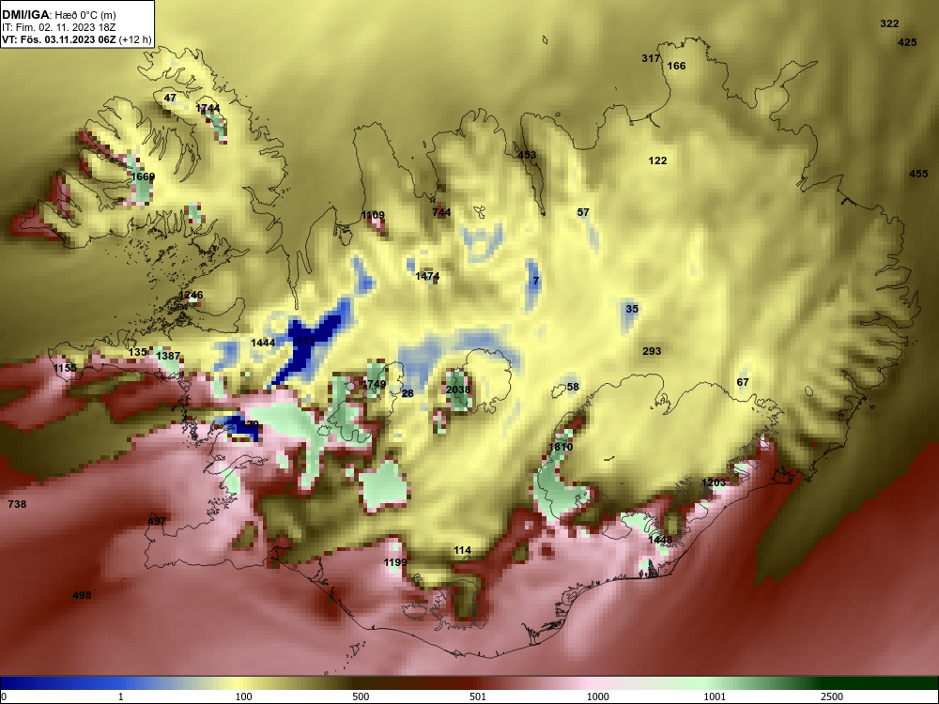Select the height label 1448
This screenshot has width=939, height=704.
(x=660, y=540)
